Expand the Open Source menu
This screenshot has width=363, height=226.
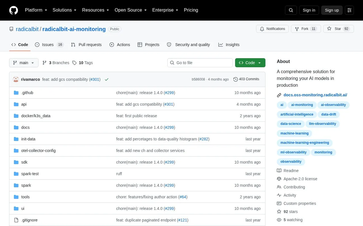coord(131,10)
